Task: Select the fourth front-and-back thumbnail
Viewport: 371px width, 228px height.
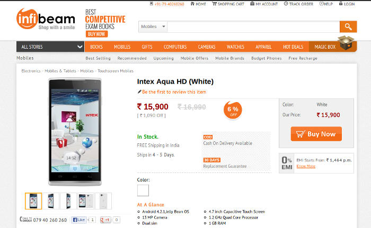Action: pyautogui.click(x=86, y=201)
